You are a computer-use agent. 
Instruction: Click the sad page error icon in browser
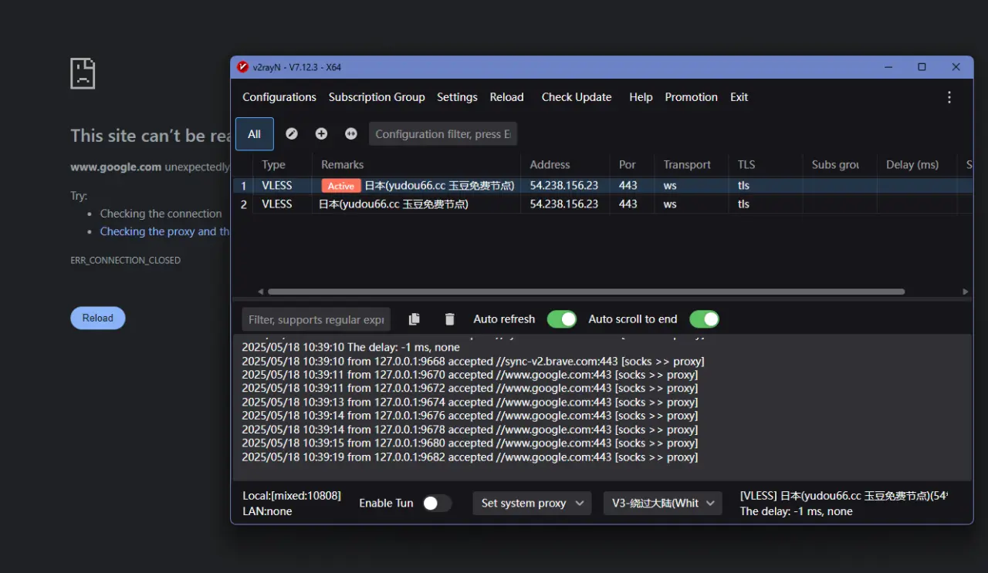point(83,73)
